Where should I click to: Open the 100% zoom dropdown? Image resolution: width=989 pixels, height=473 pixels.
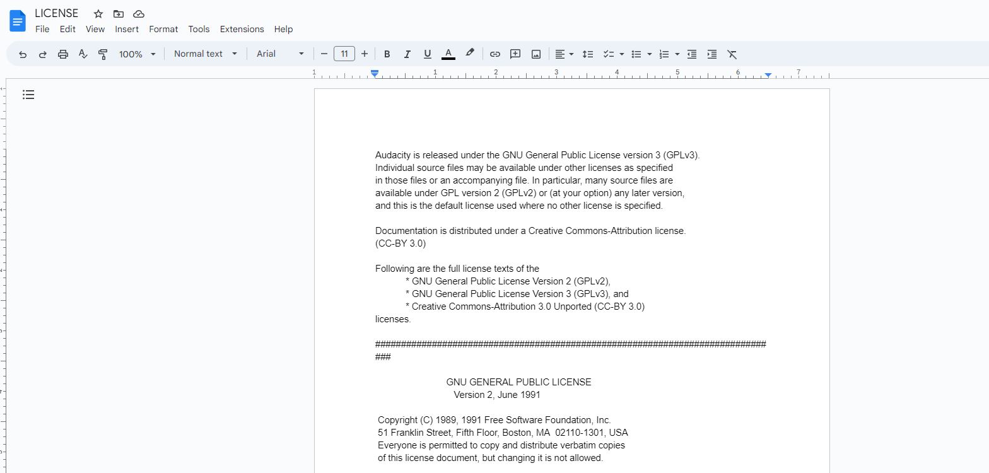coord(137,54)
